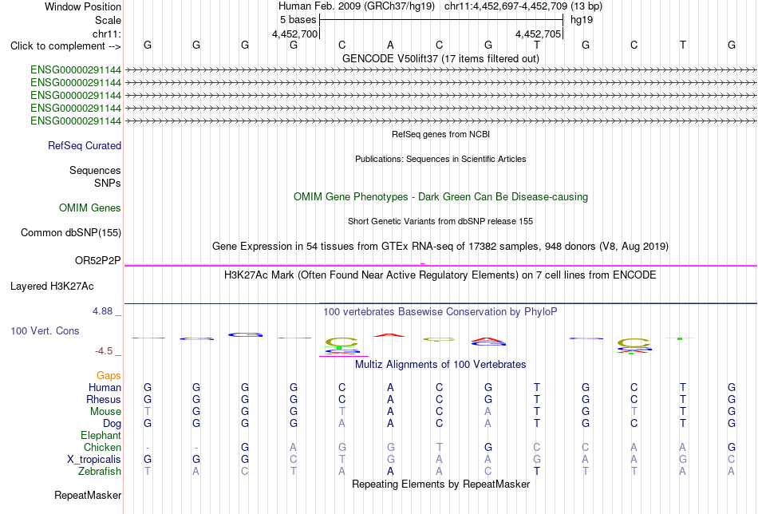Open 'Publications: Sequences in Scientific Articles' title
The width and height of the screenshot is (758, 514).
440,159
